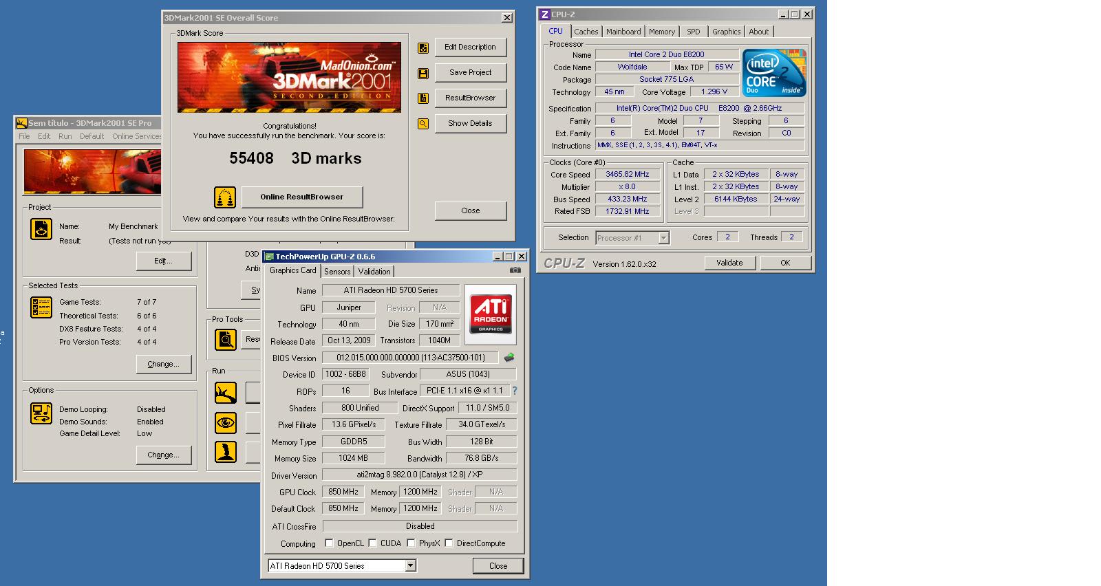Click the Show Details magnifier icon

click(x=423, y=124)
